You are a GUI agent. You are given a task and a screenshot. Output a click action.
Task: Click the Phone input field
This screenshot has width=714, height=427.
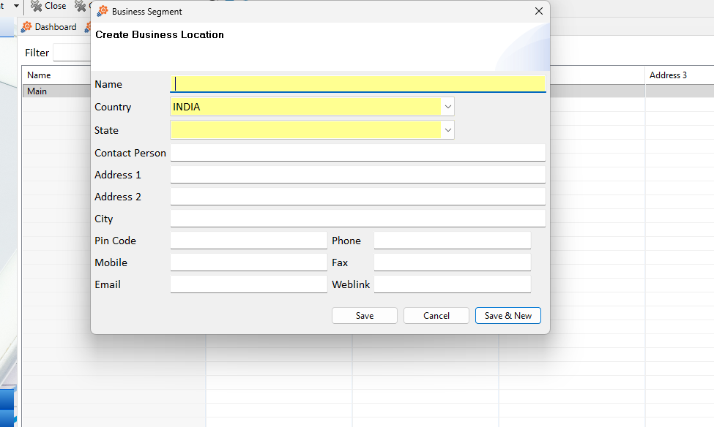452,241
